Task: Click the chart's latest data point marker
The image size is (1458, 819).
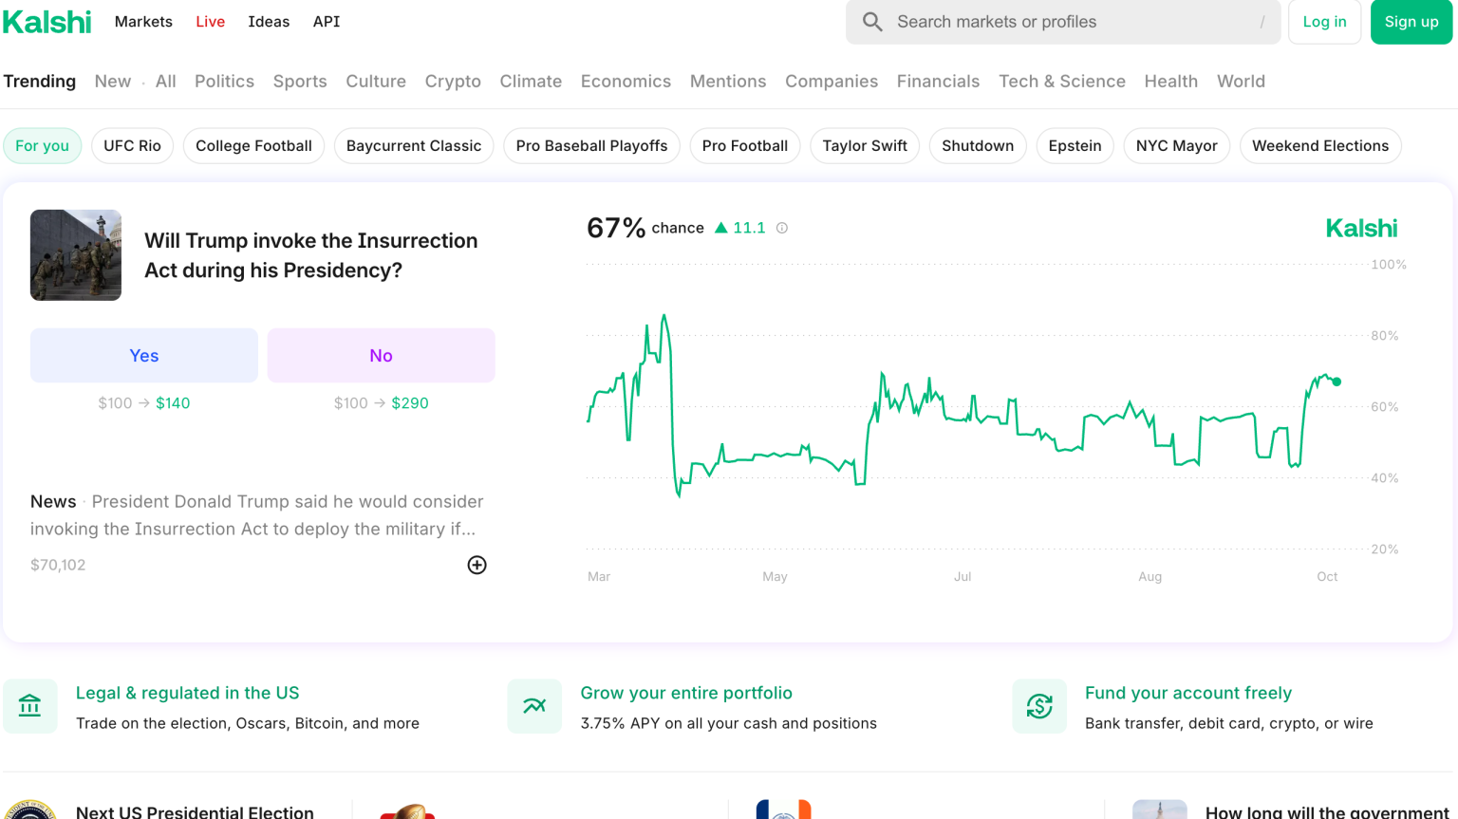Action: click(x=1336, y=382)
